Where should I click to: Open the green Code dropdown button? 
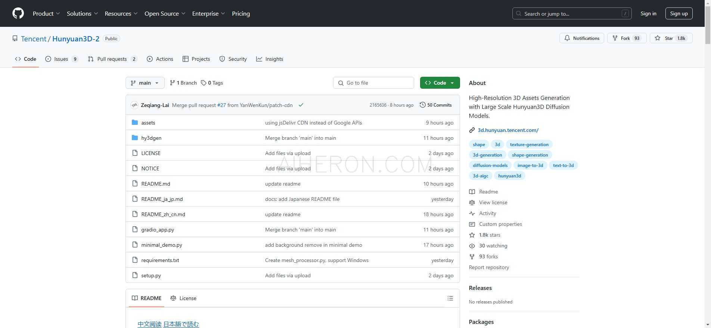point(440,83)
